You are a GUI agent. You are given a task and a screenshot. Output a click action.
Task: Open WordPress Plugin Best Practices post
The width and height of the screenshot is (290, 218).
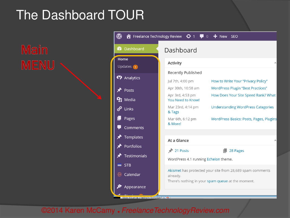239,88
